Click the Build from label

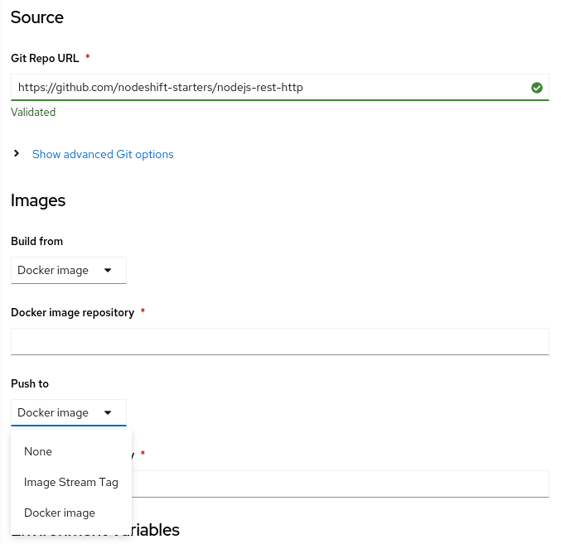click(x=36, y=241)
